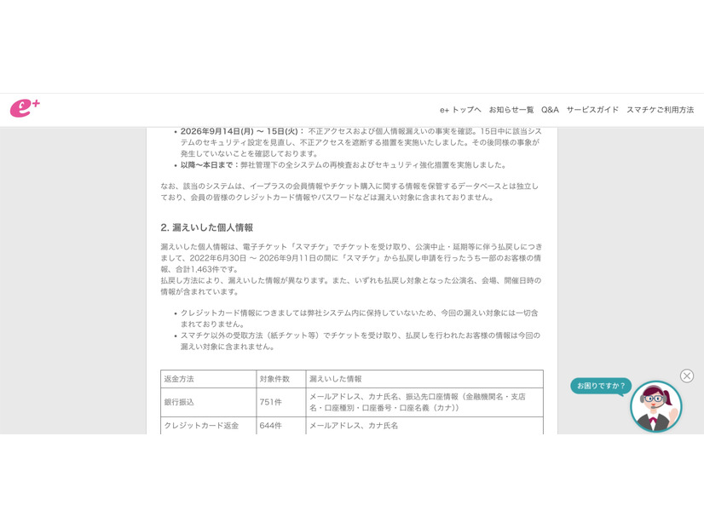Select the クレジットカード返金 table cell

coord(208,426)
